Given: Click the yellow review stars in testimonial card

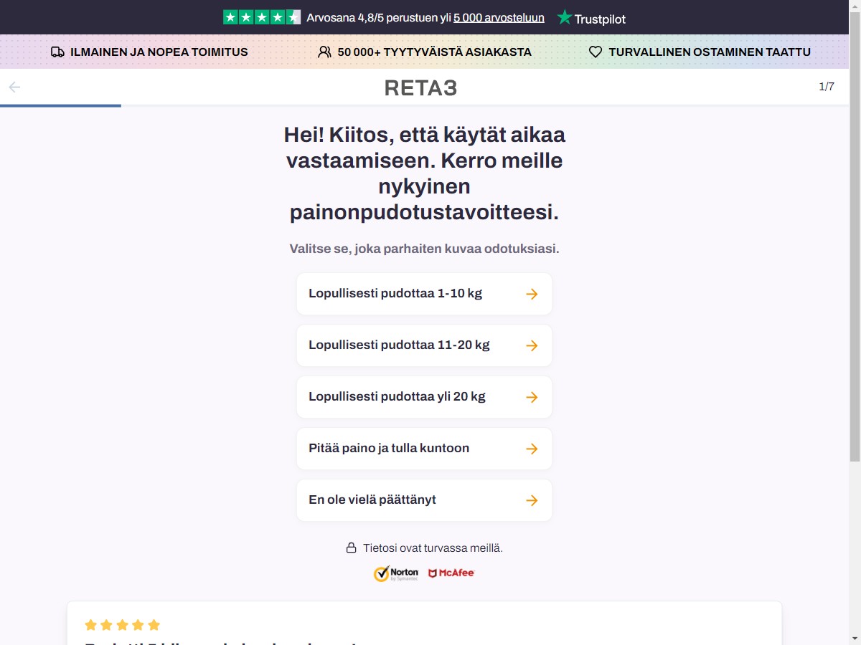Looking at the screenshot, I should [x=123, y=625].
